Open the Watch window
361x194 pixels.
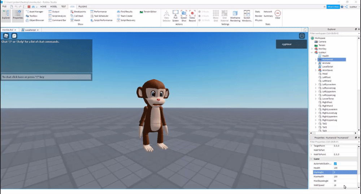click(75, 20)
